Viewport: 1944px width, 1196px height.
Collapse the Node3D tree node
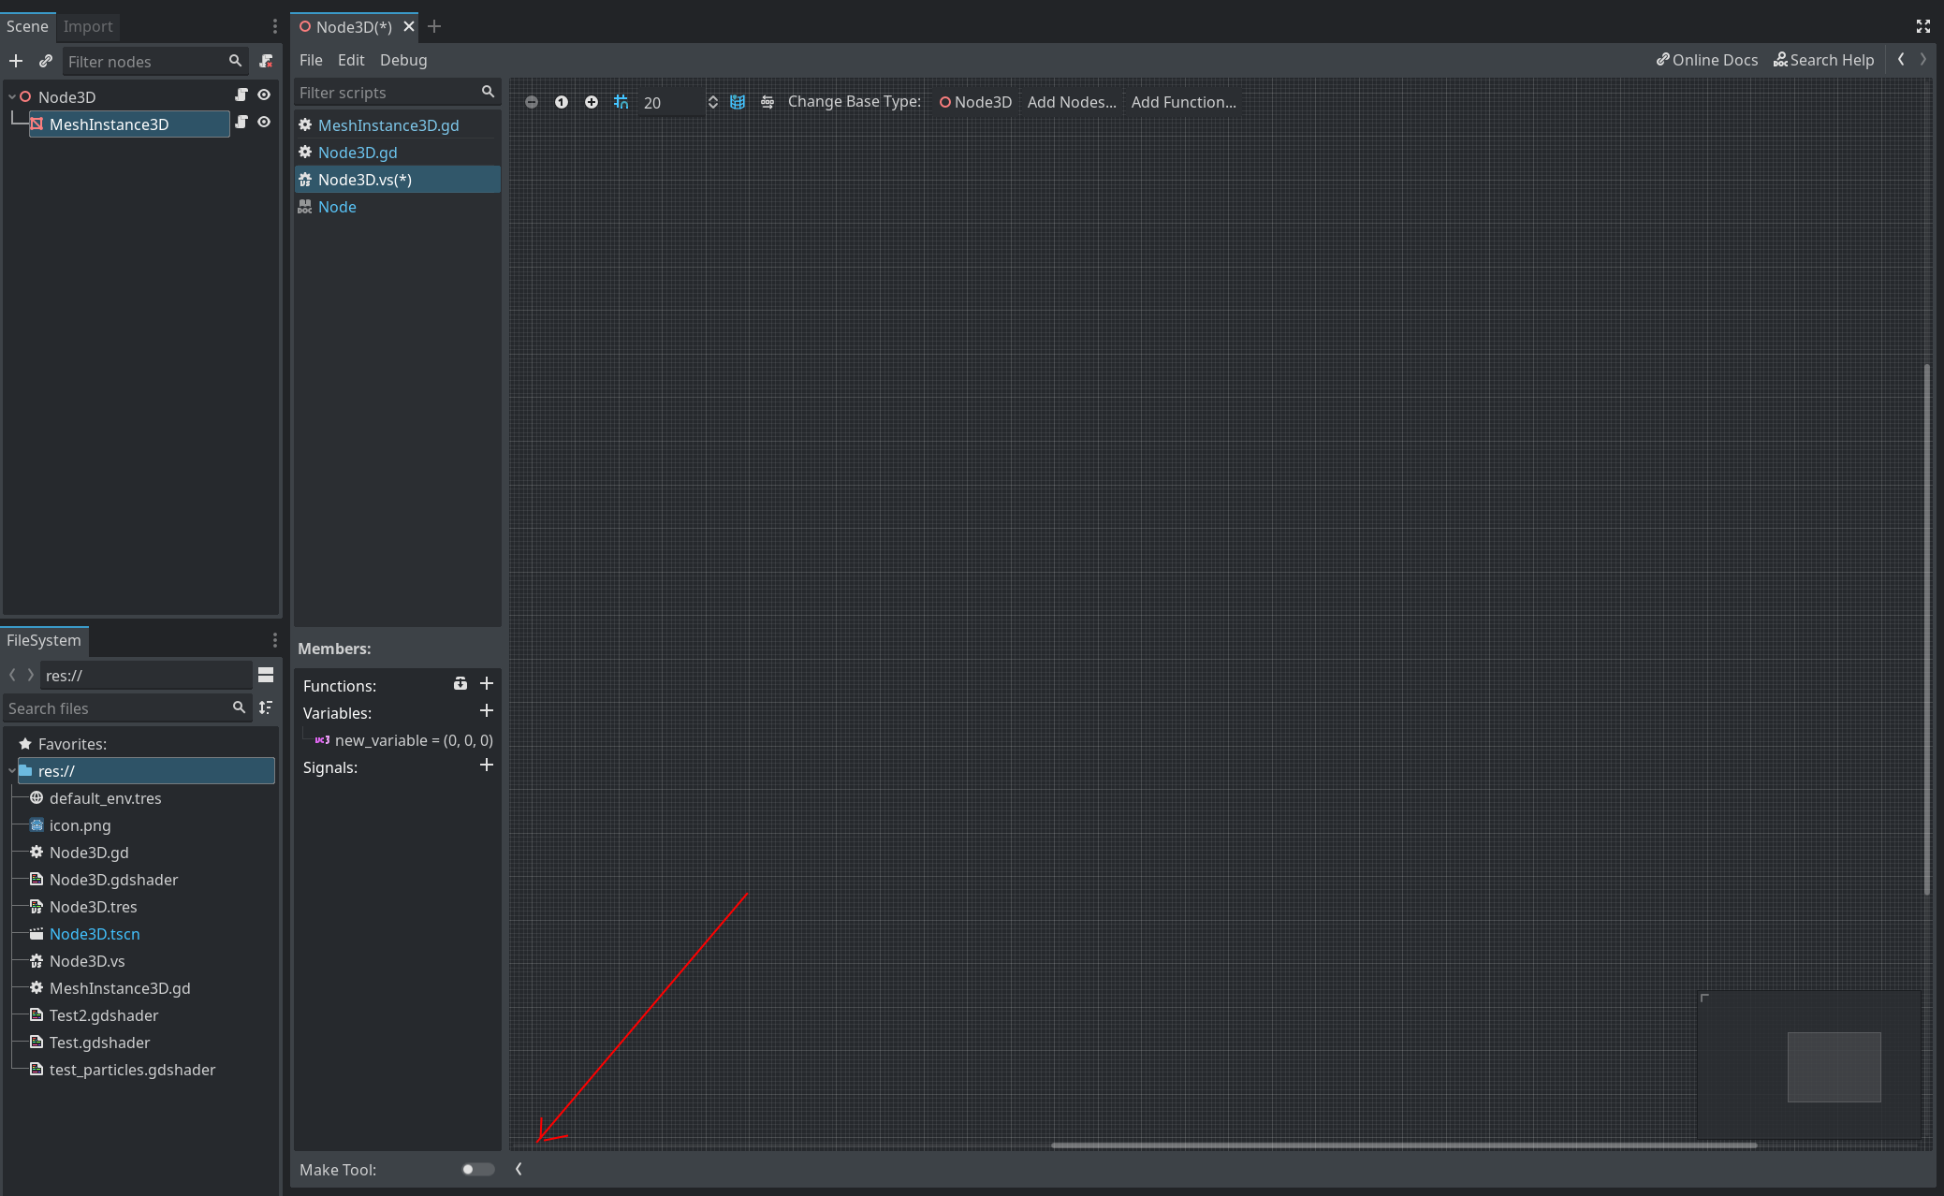(x=12, y=96)
